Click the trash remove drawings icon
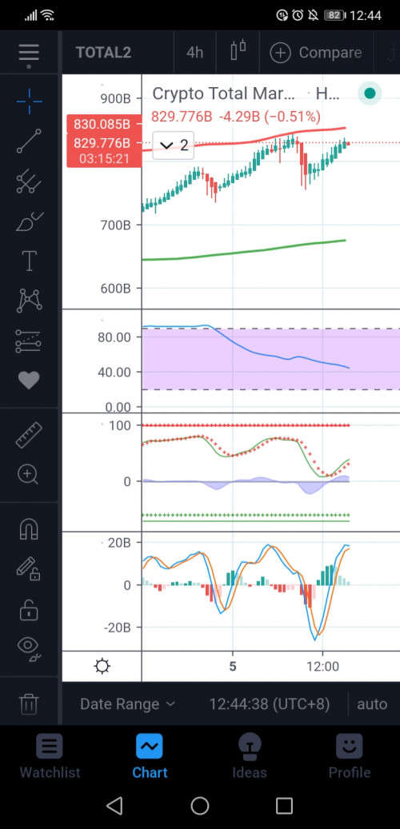Viewport: 400px width, 829px height. pyautogui.click(x=29, y=703)
